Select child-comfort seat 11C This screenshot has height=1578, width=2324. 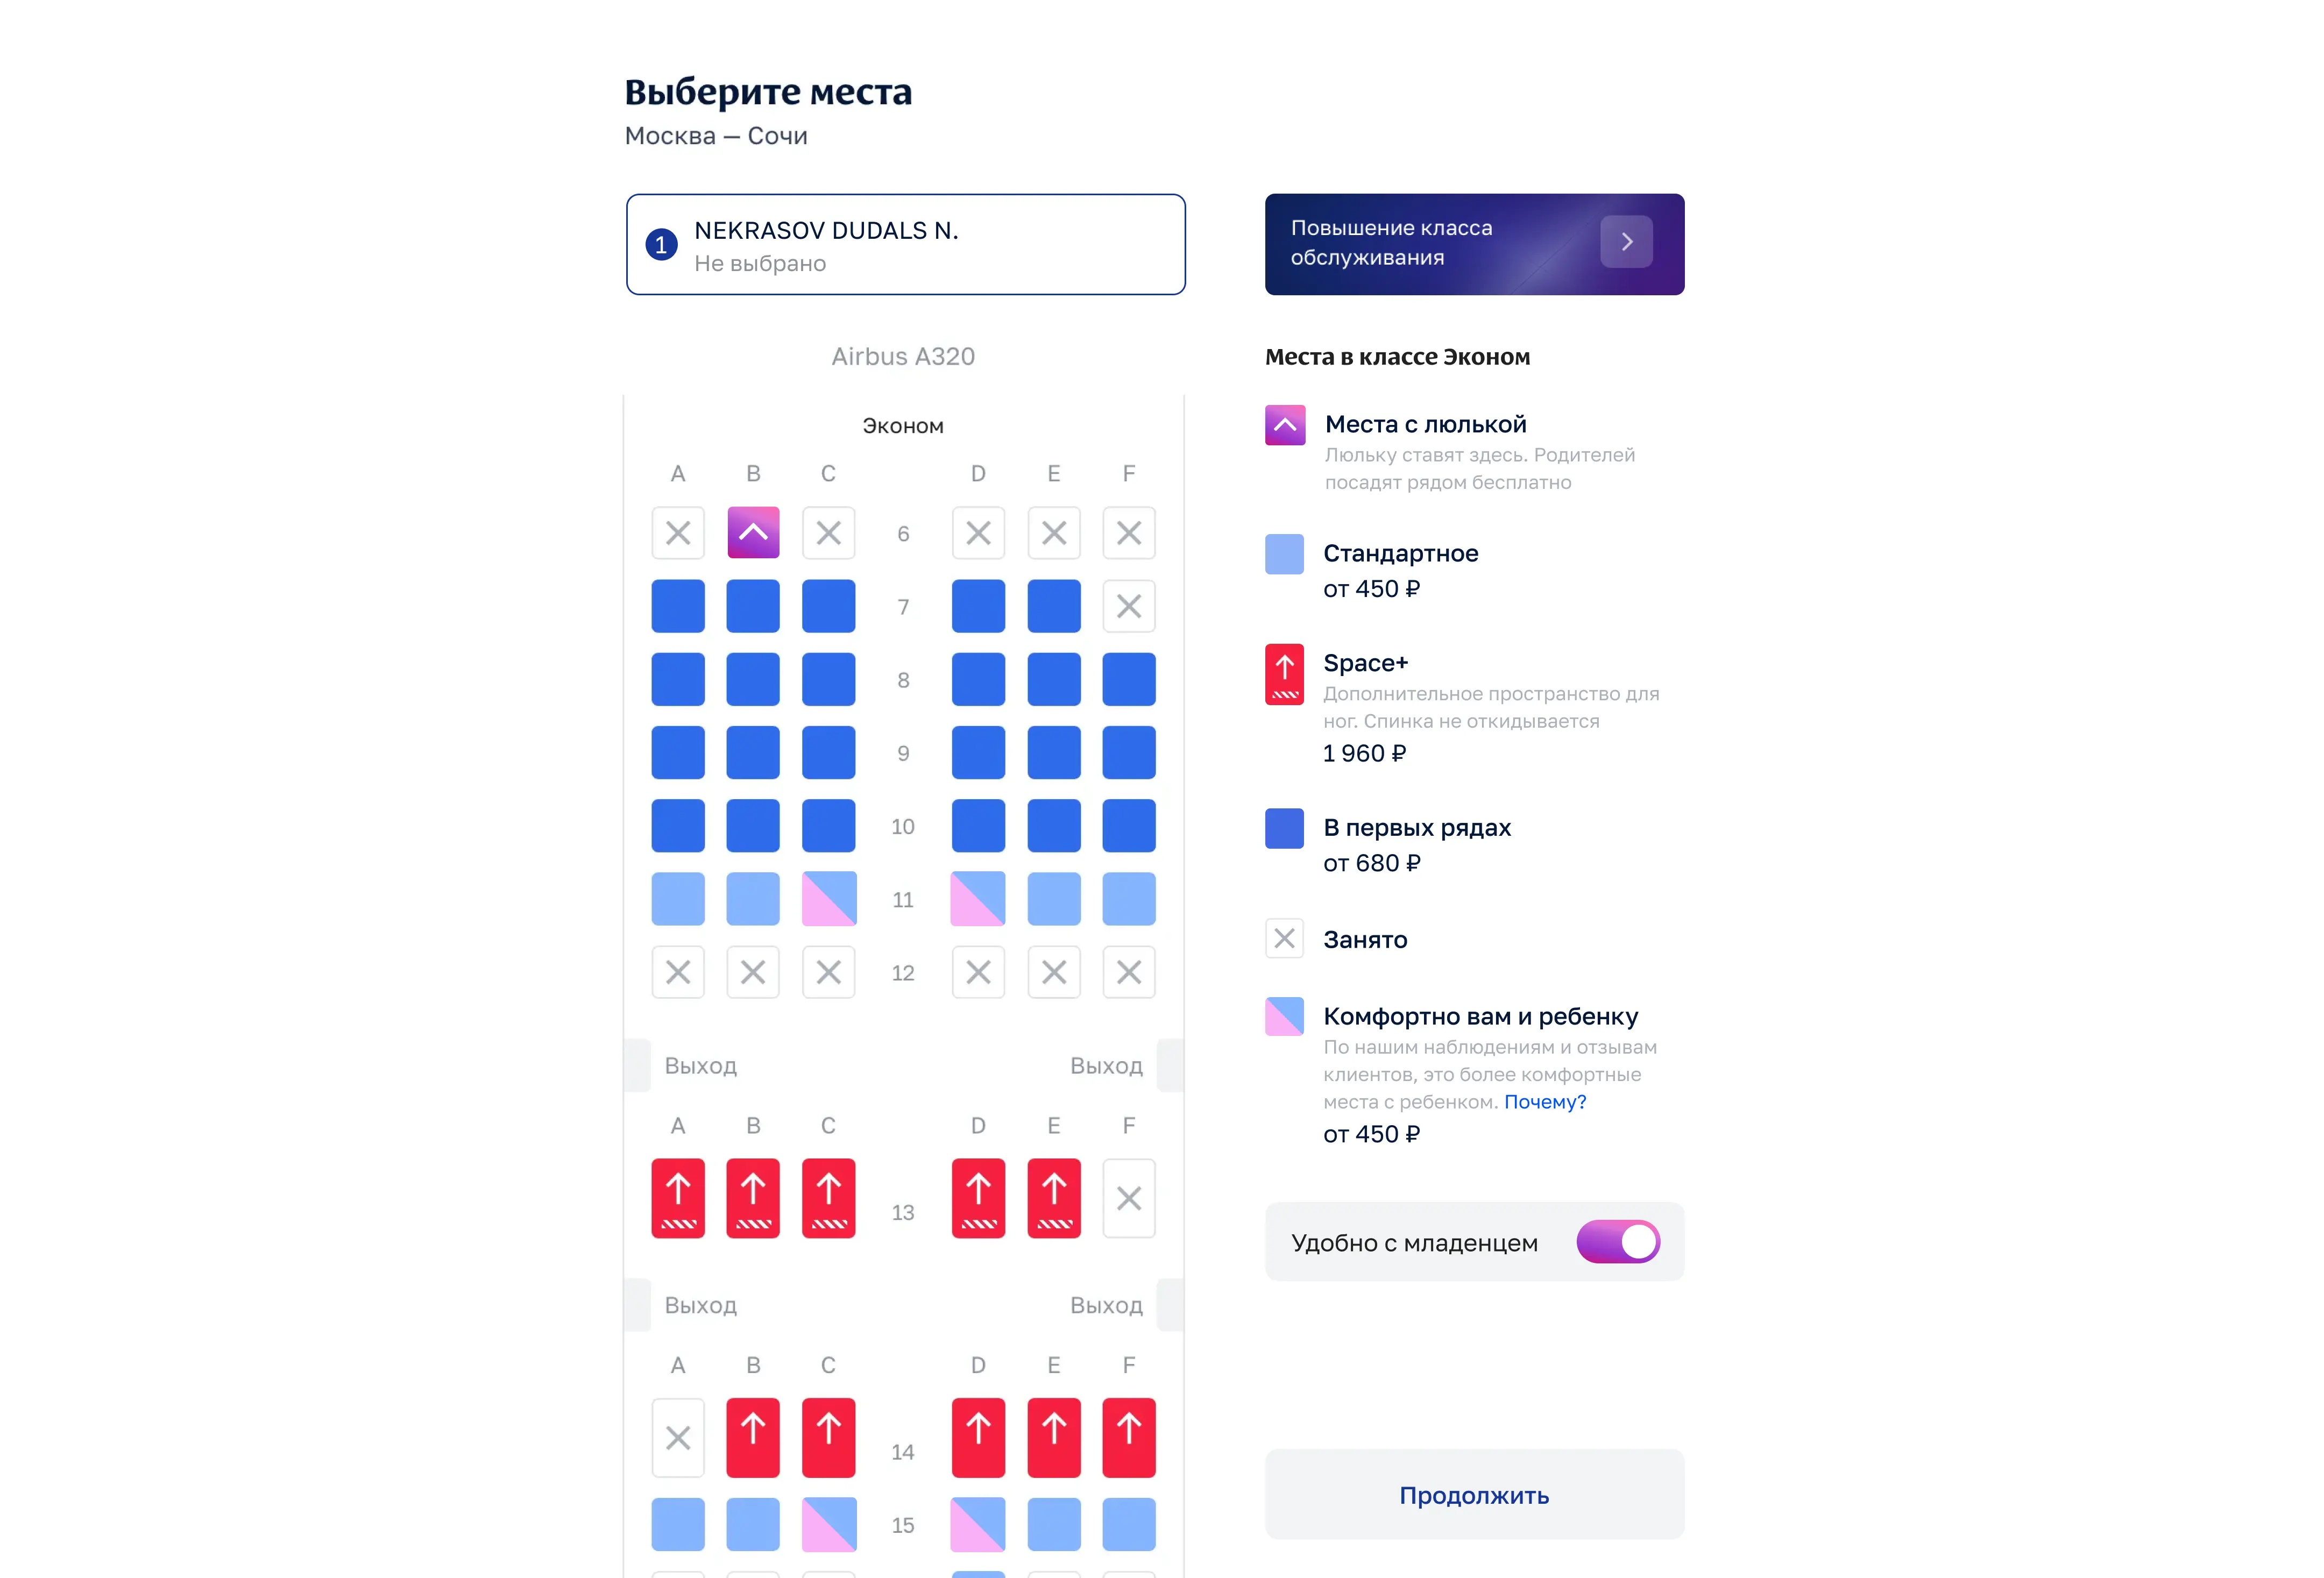point(829,898)
